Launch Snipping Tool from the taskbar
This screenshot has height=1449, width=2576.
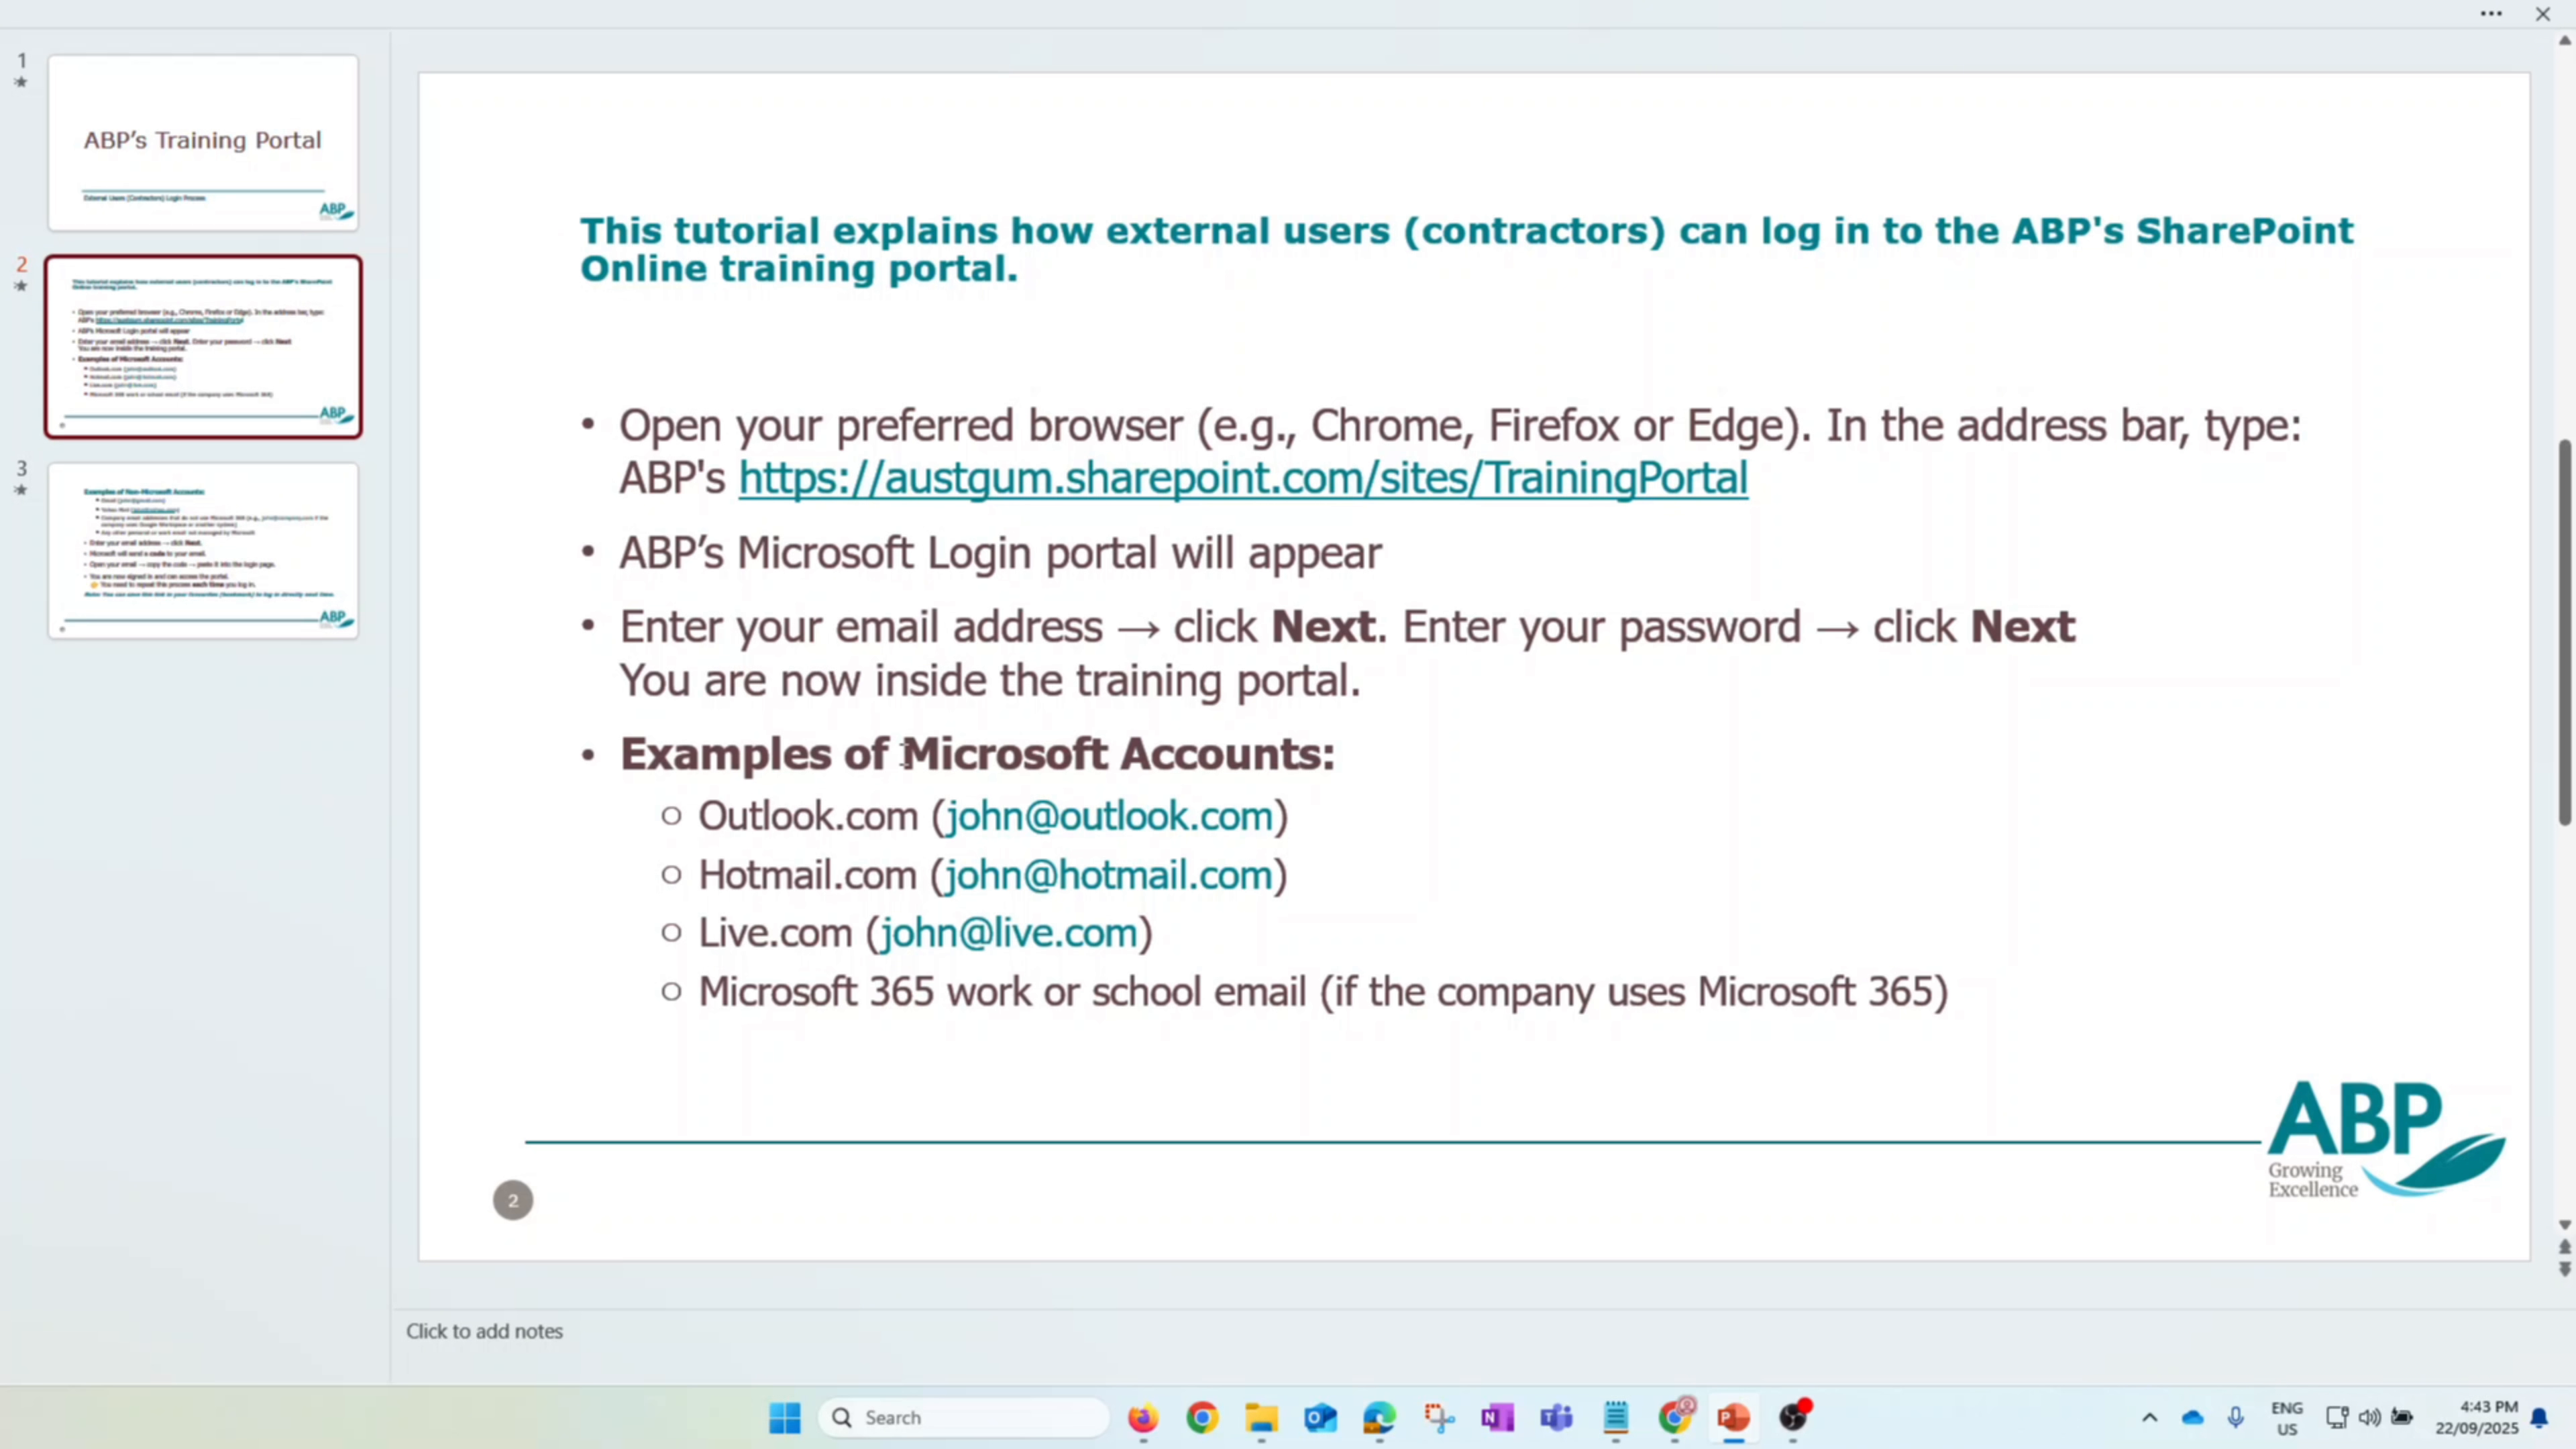coord(1440,1418)
